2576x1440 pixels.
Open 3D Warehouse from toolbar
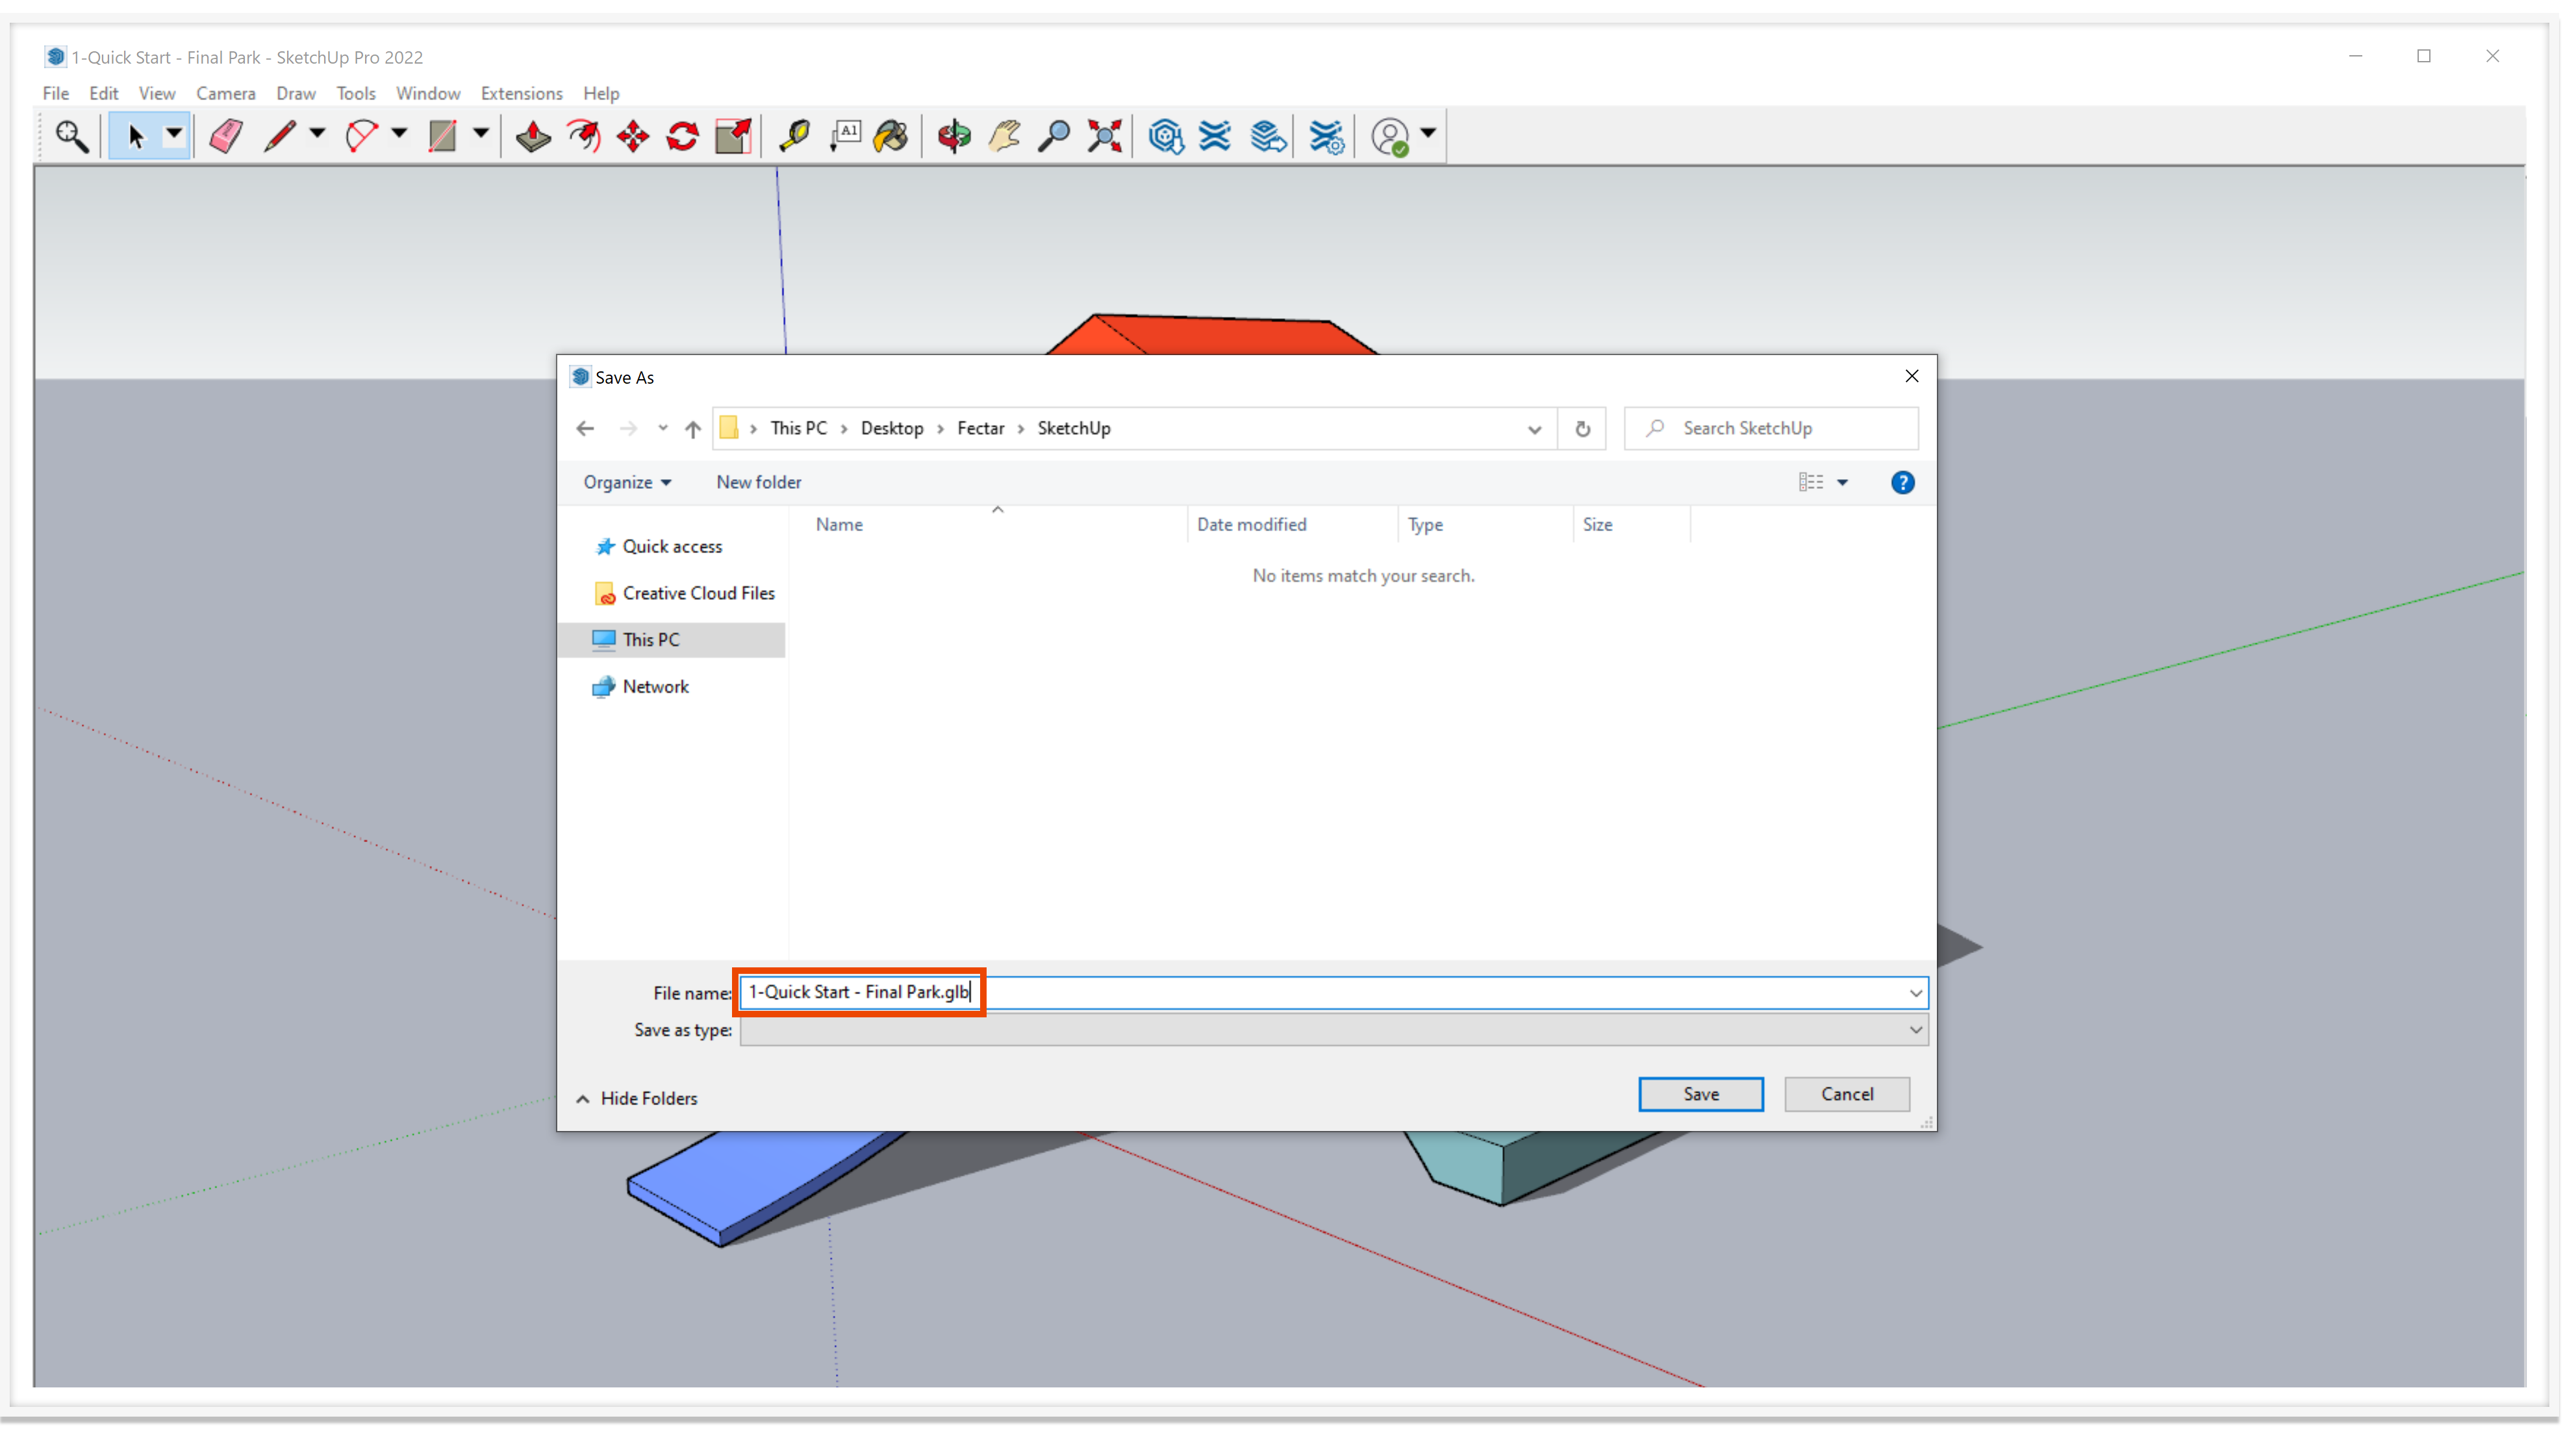pyautogui.click(x=1166, y=136)
